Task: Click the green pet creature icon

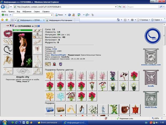Action: (x=29, y=62)
